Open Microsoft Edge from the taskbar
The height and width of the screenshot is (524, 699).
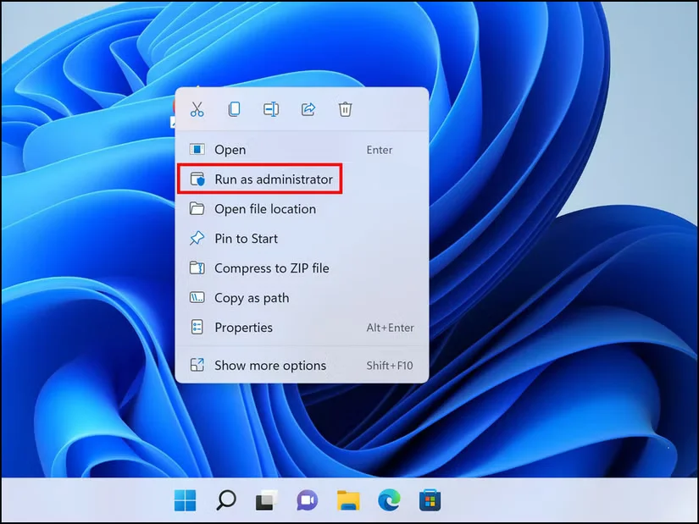point(389,500)
